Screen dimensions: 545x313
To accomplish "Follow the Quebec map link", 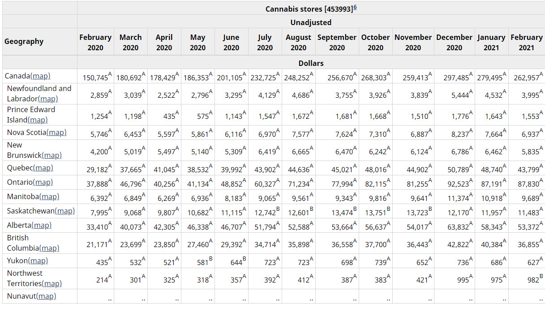I will [x=43, y=168].
